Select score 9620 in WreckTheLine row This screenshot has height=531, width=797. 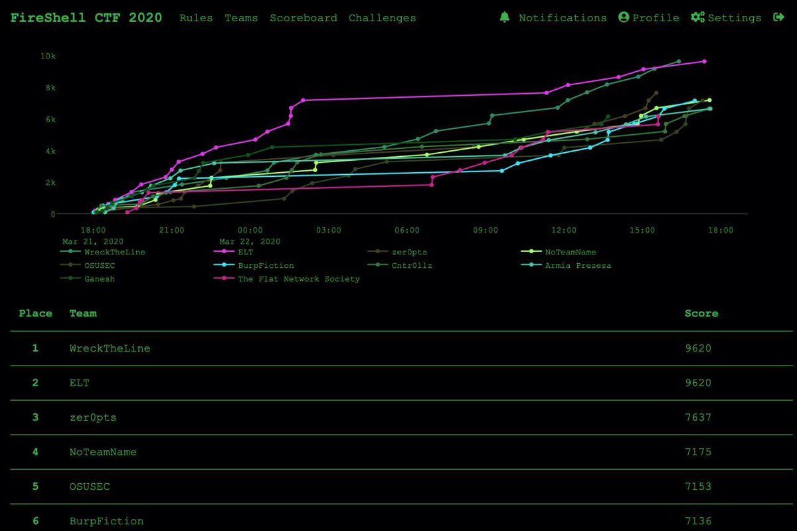698,348
